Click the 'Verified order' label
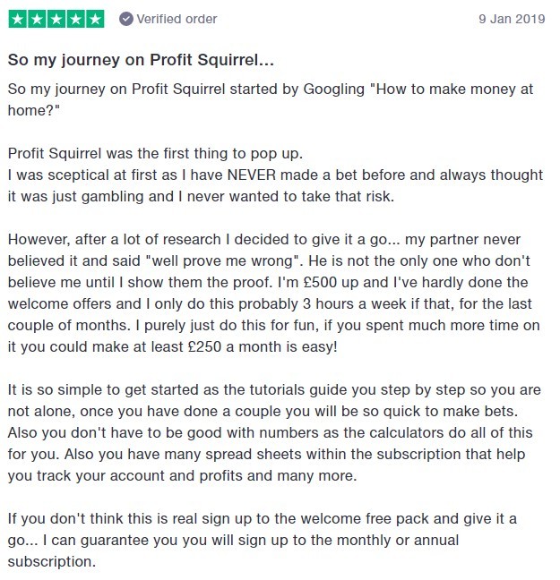The image size is (560, 580). (177, 19)
